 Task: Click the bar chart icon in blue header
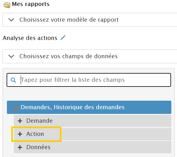tap(15, 107)
